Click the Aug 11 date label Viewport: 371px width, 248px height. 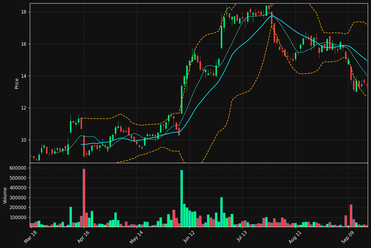click(295, 237)
